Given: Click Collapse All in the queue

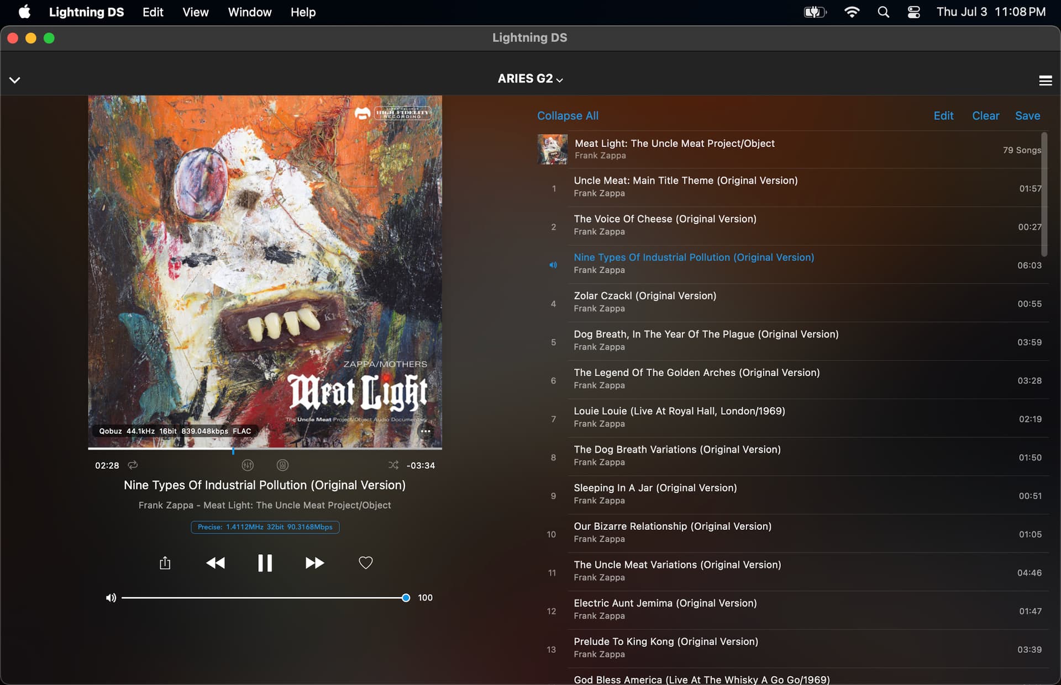Looking at the screenshot, I should point(568,116).
